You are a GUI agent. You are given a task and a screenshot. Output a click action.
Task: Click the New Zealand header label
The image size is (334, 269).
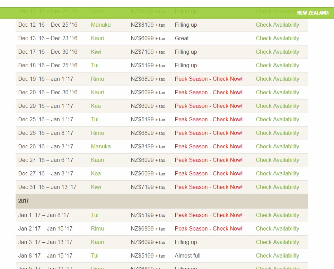pyautogui.click(x=313, y=13)
